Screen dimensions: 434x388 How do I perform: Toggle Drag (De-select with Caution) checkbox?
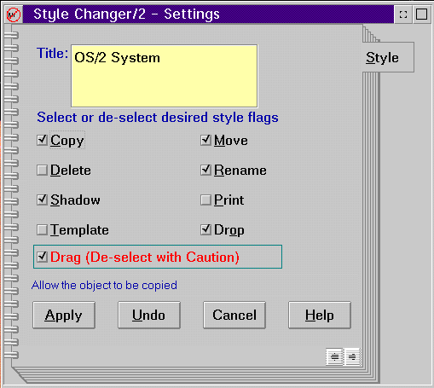(42, 257)
